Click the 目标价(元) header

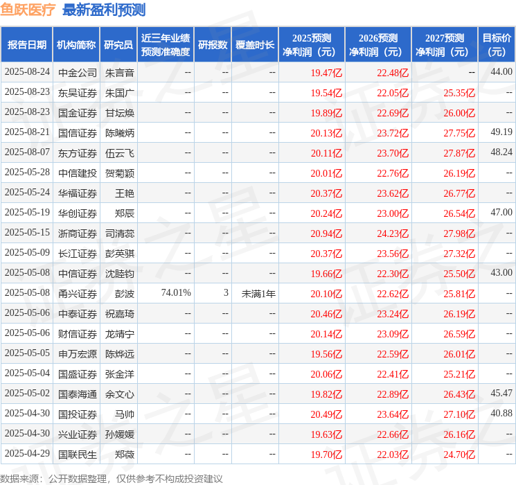tap(497, 45)
